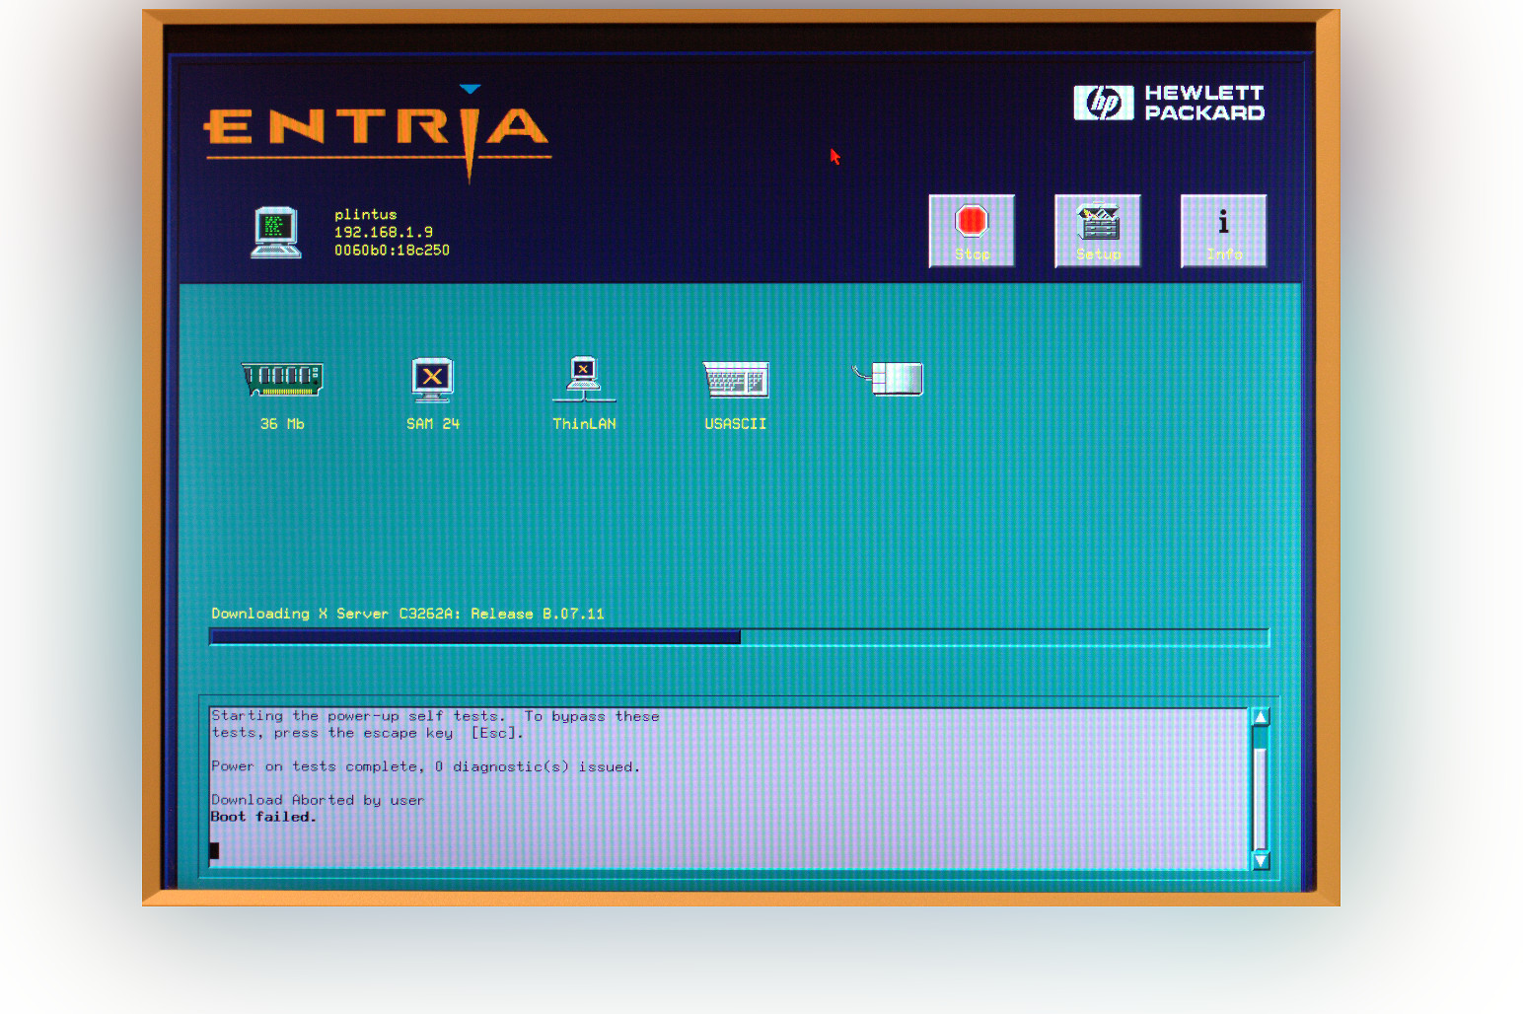The width and height of the screenshot is (1523, 1014).
Task: Click the Downloading X Server status label
Action: (406, 614)
